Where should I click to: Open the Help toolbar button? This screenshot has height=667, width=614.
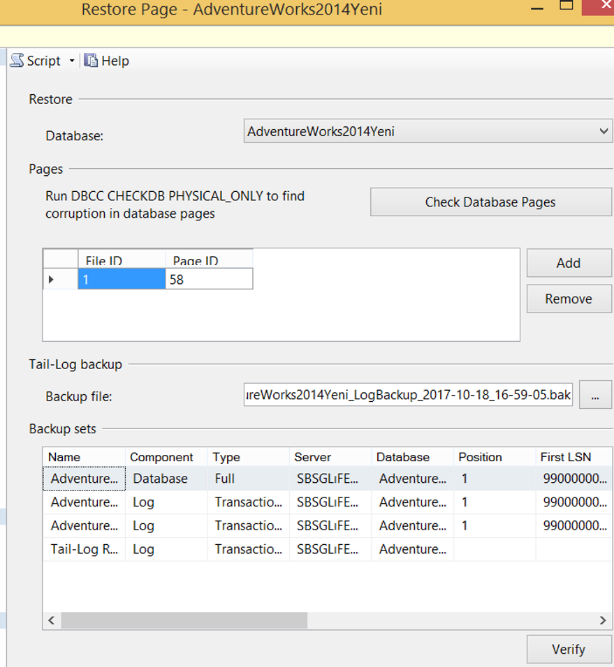click(106, 61)
